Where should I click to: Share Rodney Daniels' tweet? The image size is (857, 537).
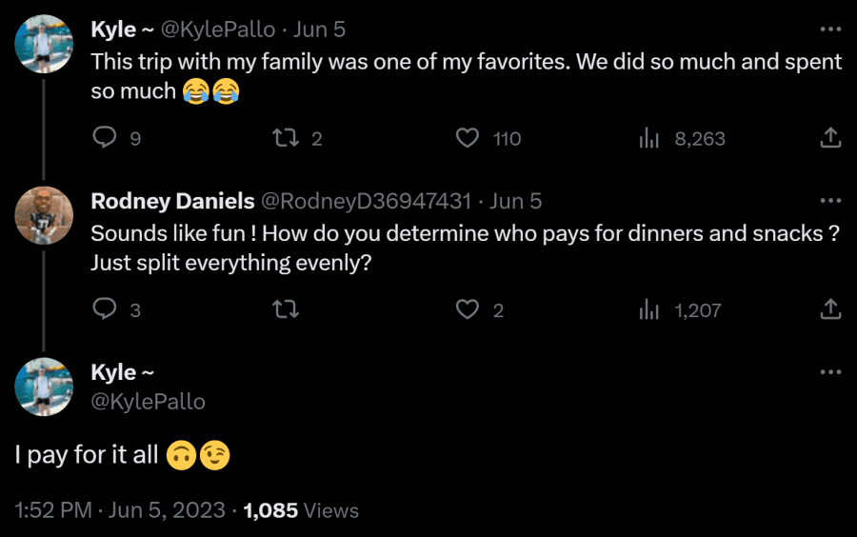(830, 309)
